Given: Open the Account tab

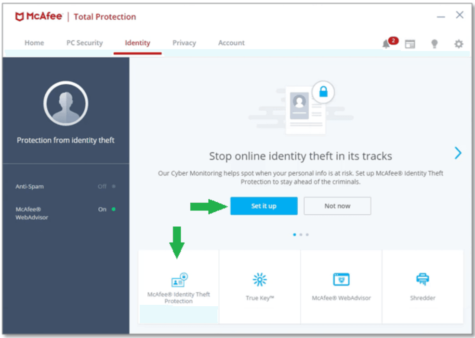Looking at the screenshot, I should pyautogui.click(x=231, y=43).
